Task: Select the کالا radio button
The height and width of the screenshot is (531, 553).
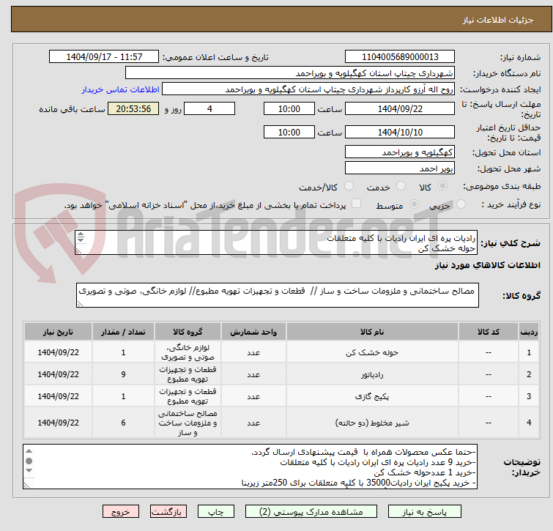Action: point(442,186)
